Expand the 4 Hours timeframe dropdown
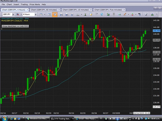The image size is (162, 121). click(36, 14)
